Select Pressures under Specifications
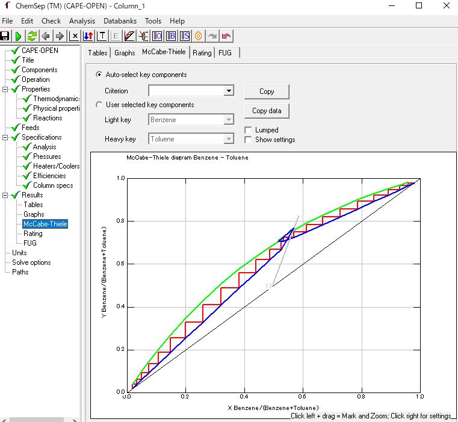The height and width of the screenshot is (422, 458). click(47, 157)
